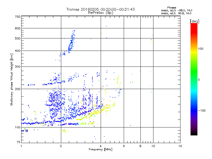Click the "[deg]" colorbar label
This screenshot has width=212, height=159.
click(x=195, y=21)
